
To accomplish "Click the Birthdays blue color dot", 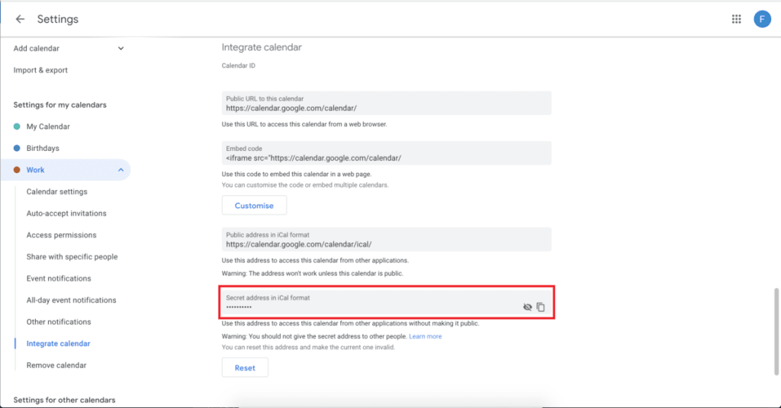I will [x=17, y=149].
